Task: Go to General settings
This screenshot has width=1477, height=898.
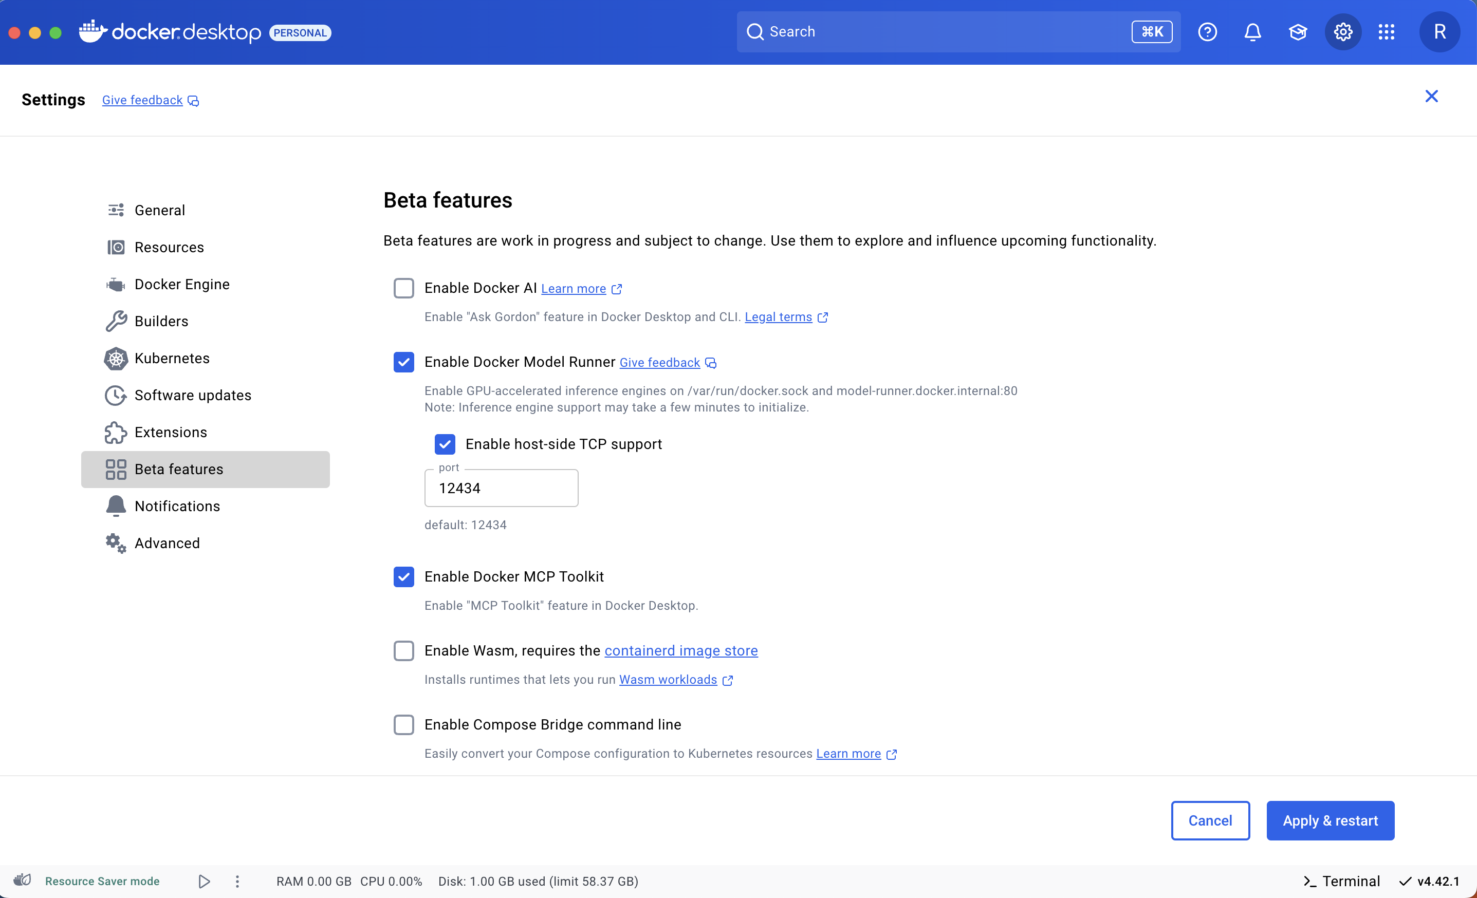Action: click(205, 210)
